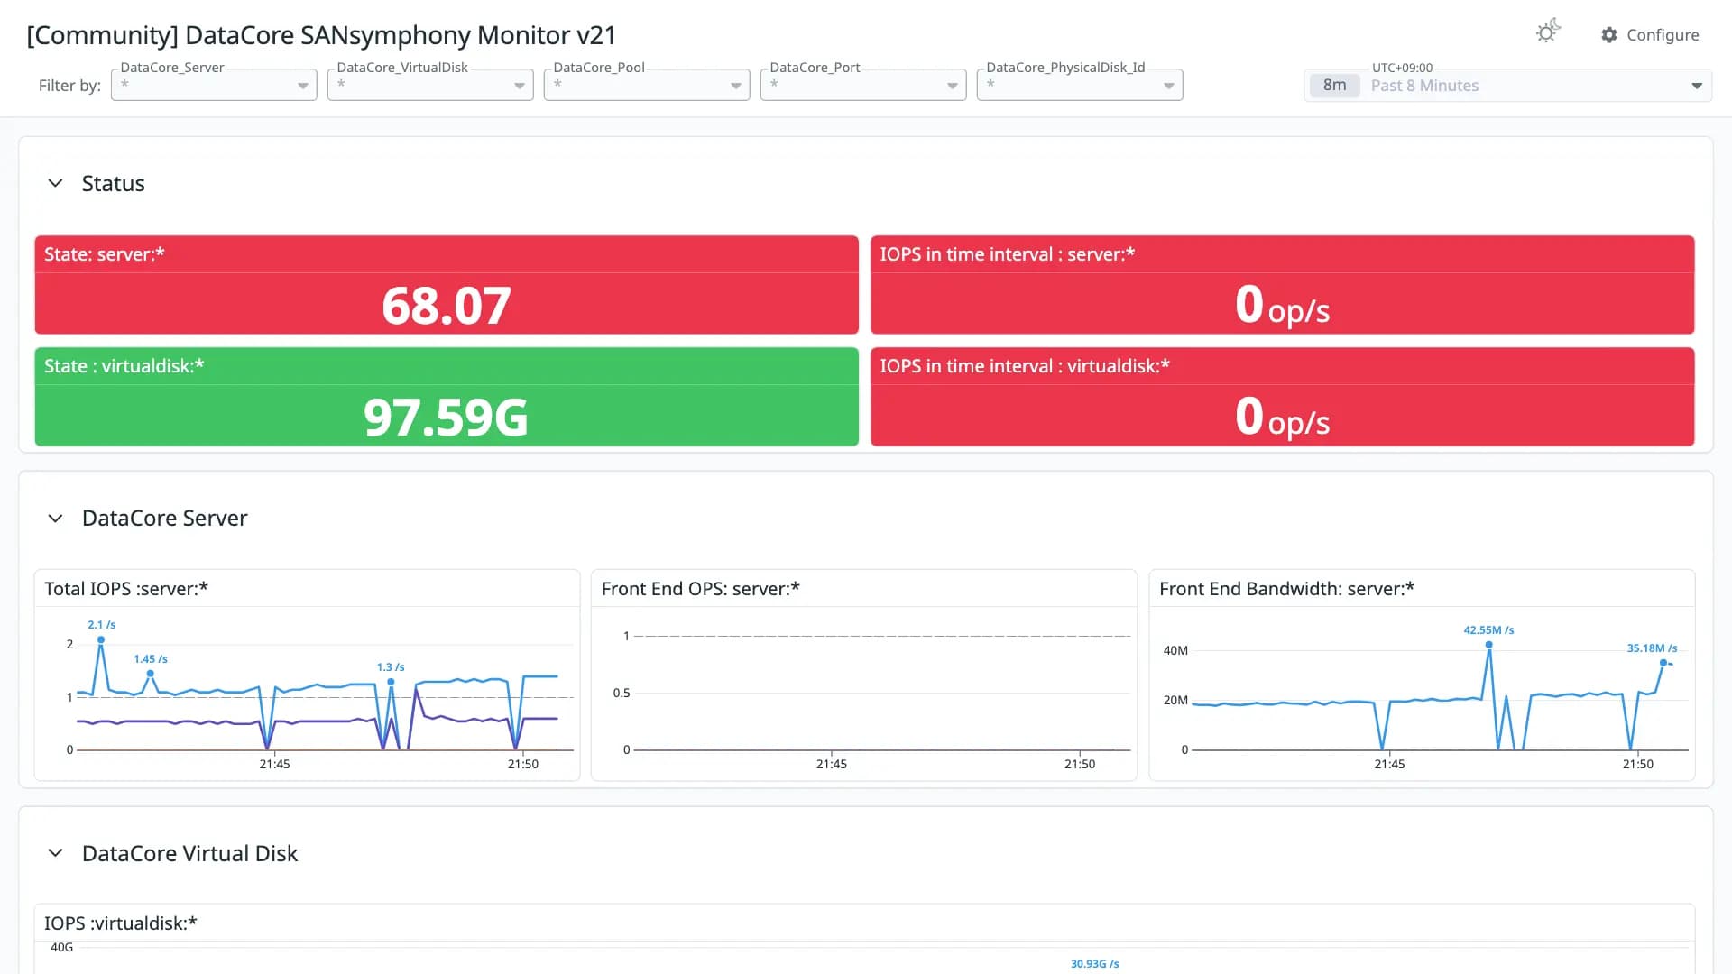
Task: Click the 42.55M /s peak marker in Bandwidth graph
Action: [x=1488, y=645]
